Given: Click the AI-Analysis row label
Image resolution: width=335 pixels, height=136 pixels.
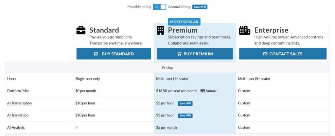Looking at the screenshot, I should coord(16,128).
